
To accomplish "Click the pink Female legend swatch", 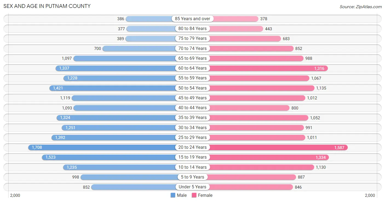I will [194, 195].
